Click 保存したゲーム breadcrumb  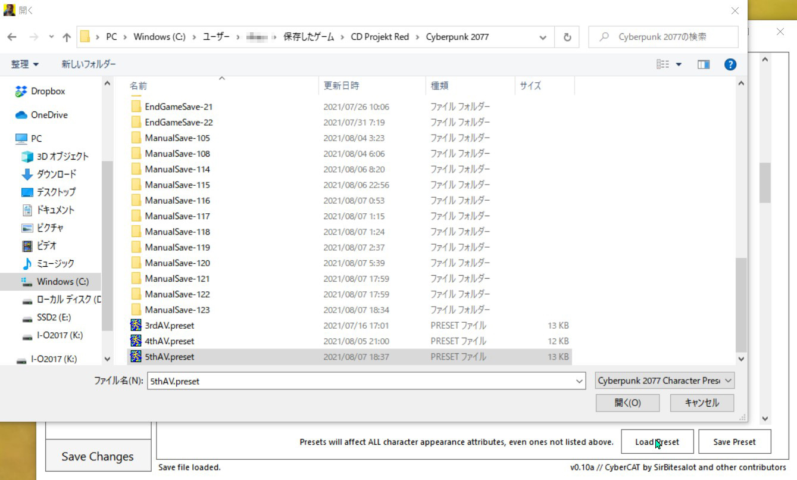click(x=308, y=37)
